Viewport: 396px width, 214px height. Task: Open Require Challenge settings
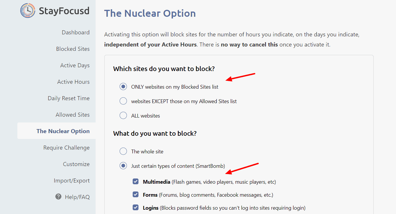[66, 148]
